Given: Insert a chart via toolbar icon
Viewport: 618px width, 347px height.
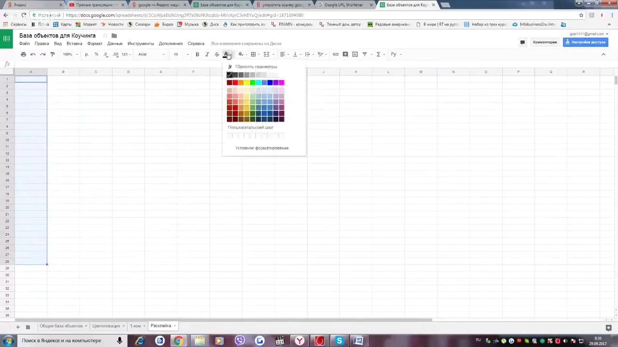Looking at the screenshot, I should pos(355,54).
